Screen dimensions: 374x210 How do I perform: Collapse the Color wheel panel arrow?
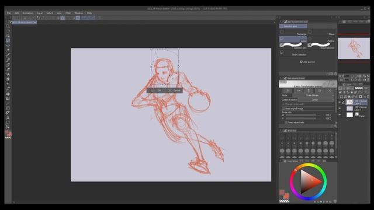pyautogui.click(x=281, y=161)
